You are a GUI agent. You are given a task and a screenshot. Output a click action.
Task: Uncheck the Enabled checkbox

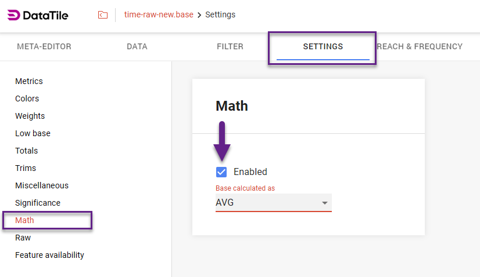click(x=221, y=172)
